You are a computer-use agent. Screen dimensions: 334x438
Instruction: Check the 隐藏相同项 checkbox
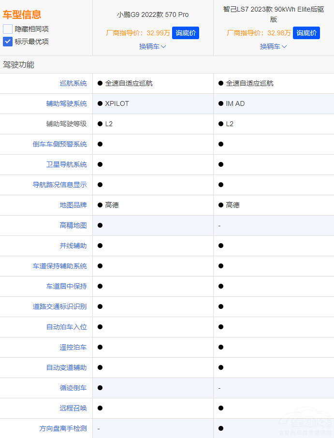(8, 29)
